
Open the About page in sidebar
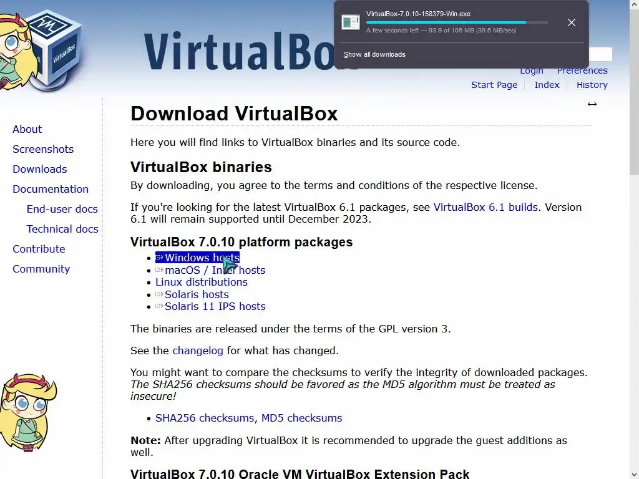[x=27, y=129]
